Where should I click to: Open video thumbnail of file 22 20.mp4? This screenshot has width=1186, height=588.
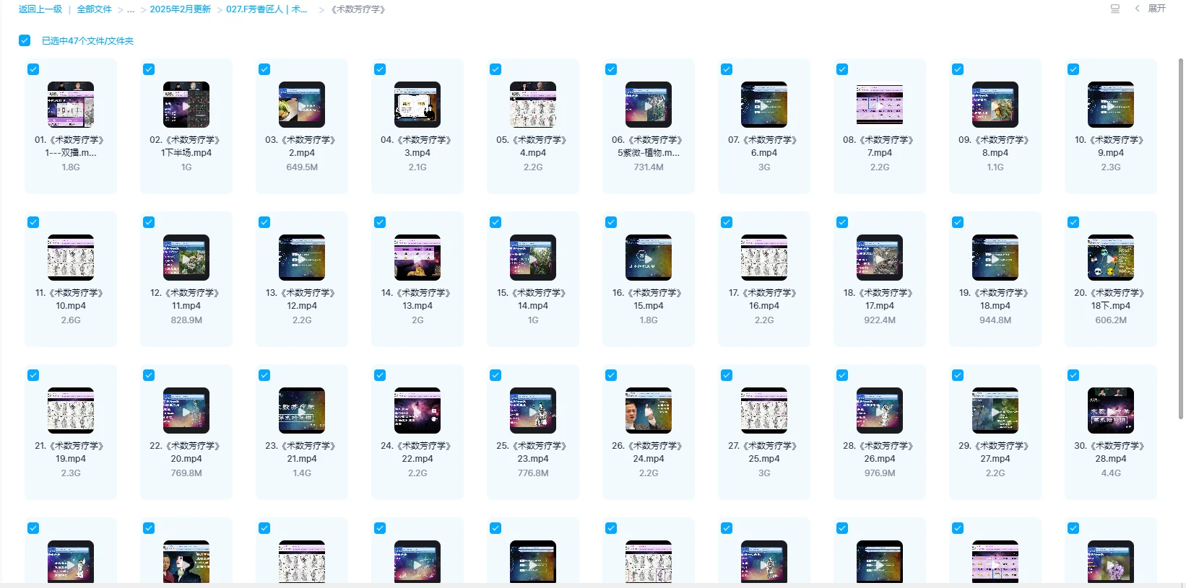click(x=186, y=411)
